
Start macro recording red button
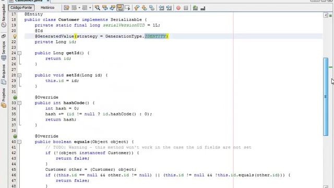(x=178, y=8)
